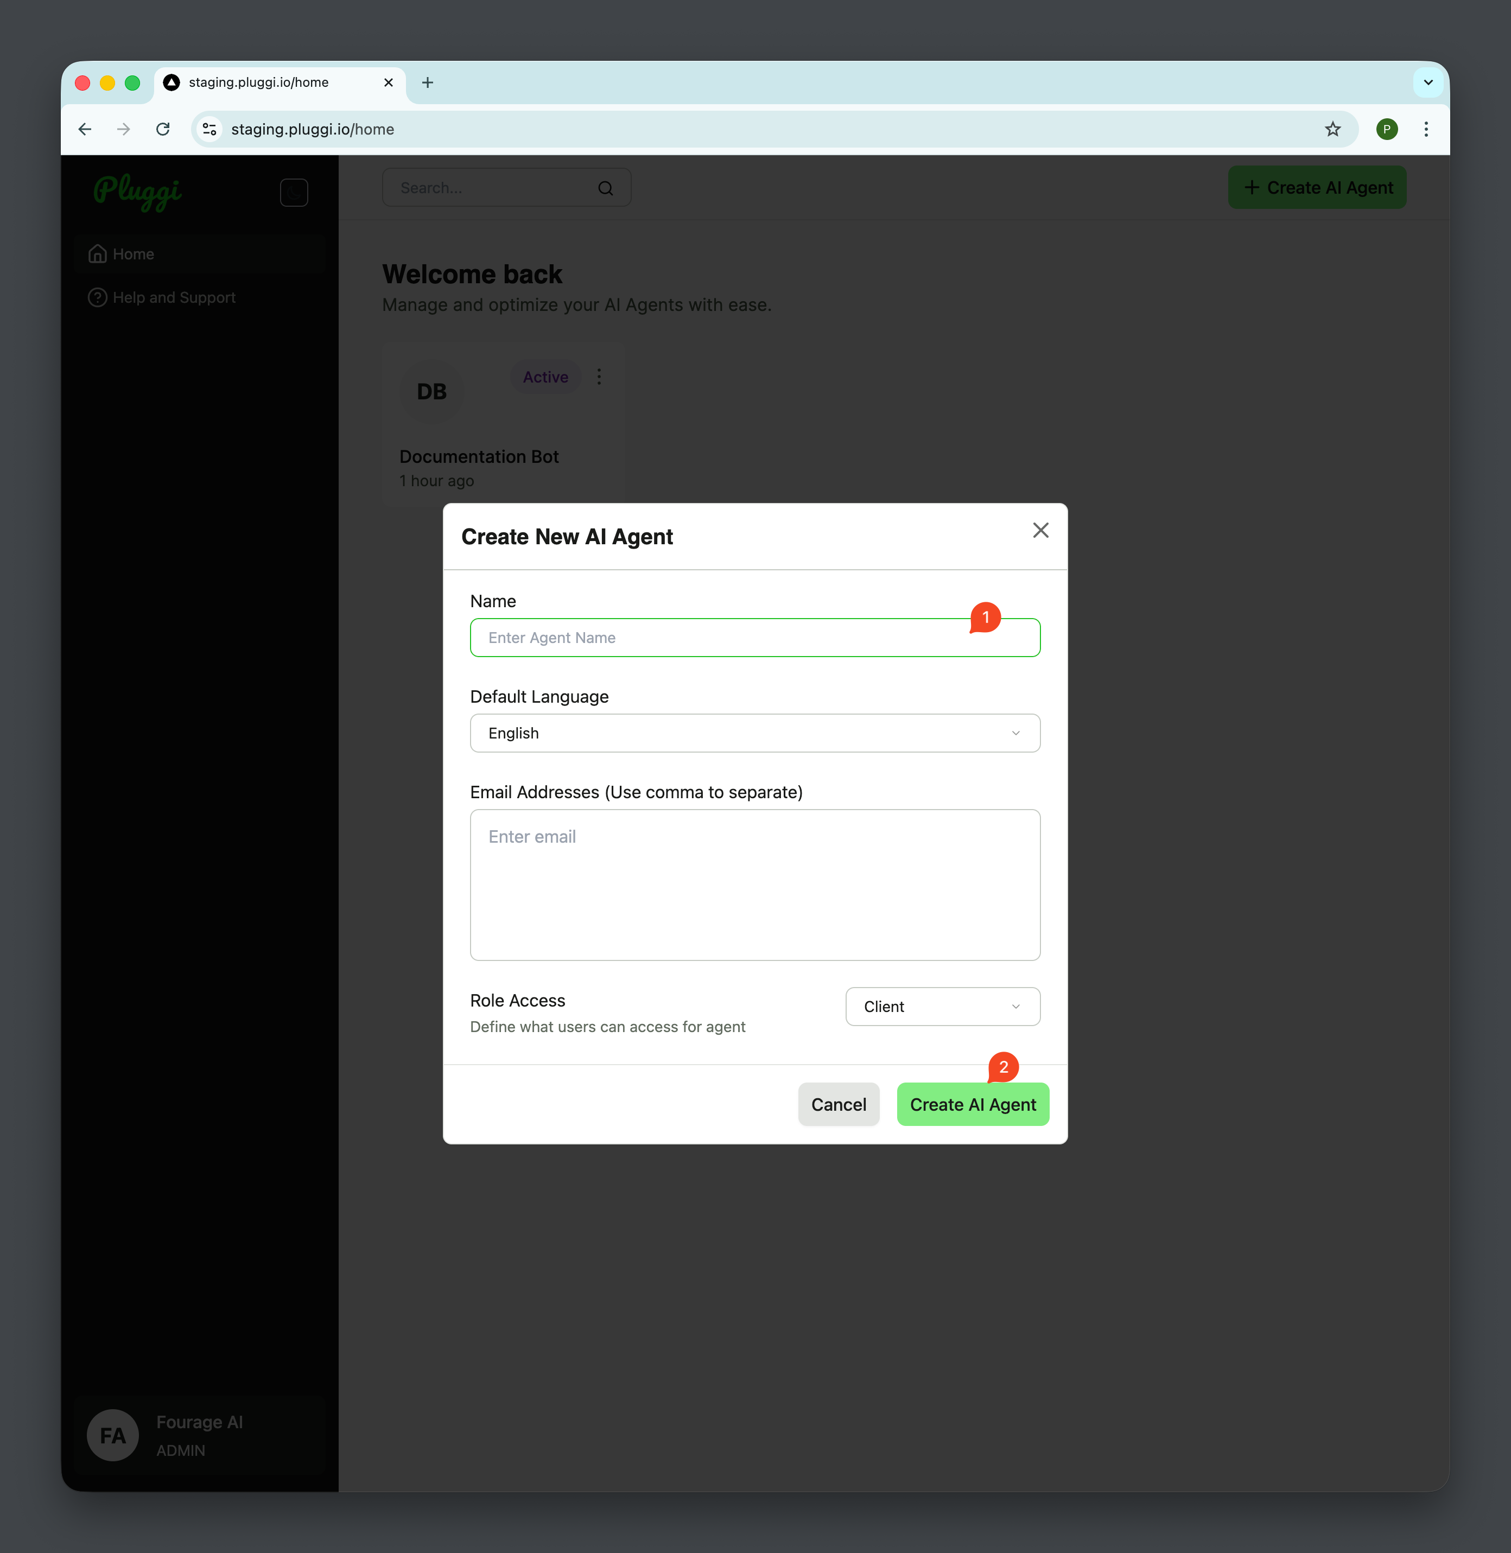Click the green Create AI Agent button
1511x1553 pixels.
(973, 1104)
